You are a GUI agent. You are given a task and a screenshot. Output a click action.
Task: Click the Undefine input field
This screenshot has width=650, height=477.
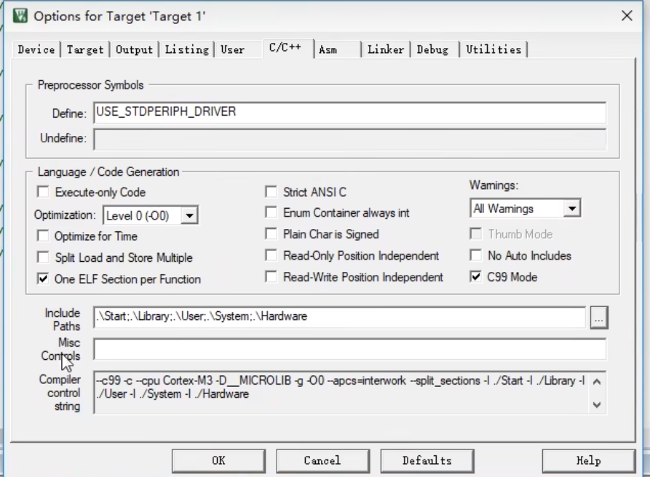350,140
